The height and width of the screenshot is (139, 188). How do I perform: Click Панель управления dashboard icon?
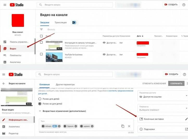pyautogui.click(x=5, y=42)
